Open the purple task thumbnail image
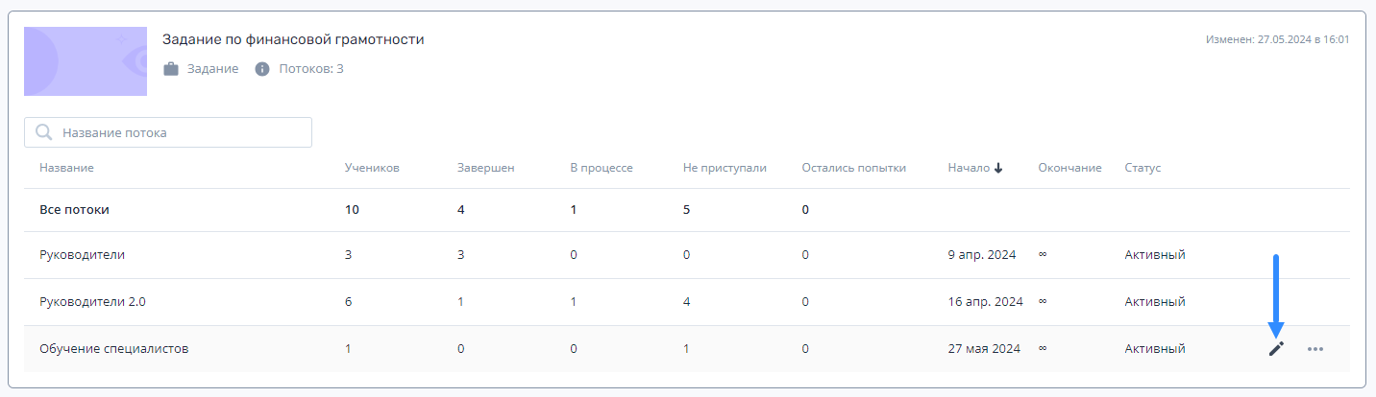The height and width of the screenshot is (397, 1376). [x=86, y=61]
